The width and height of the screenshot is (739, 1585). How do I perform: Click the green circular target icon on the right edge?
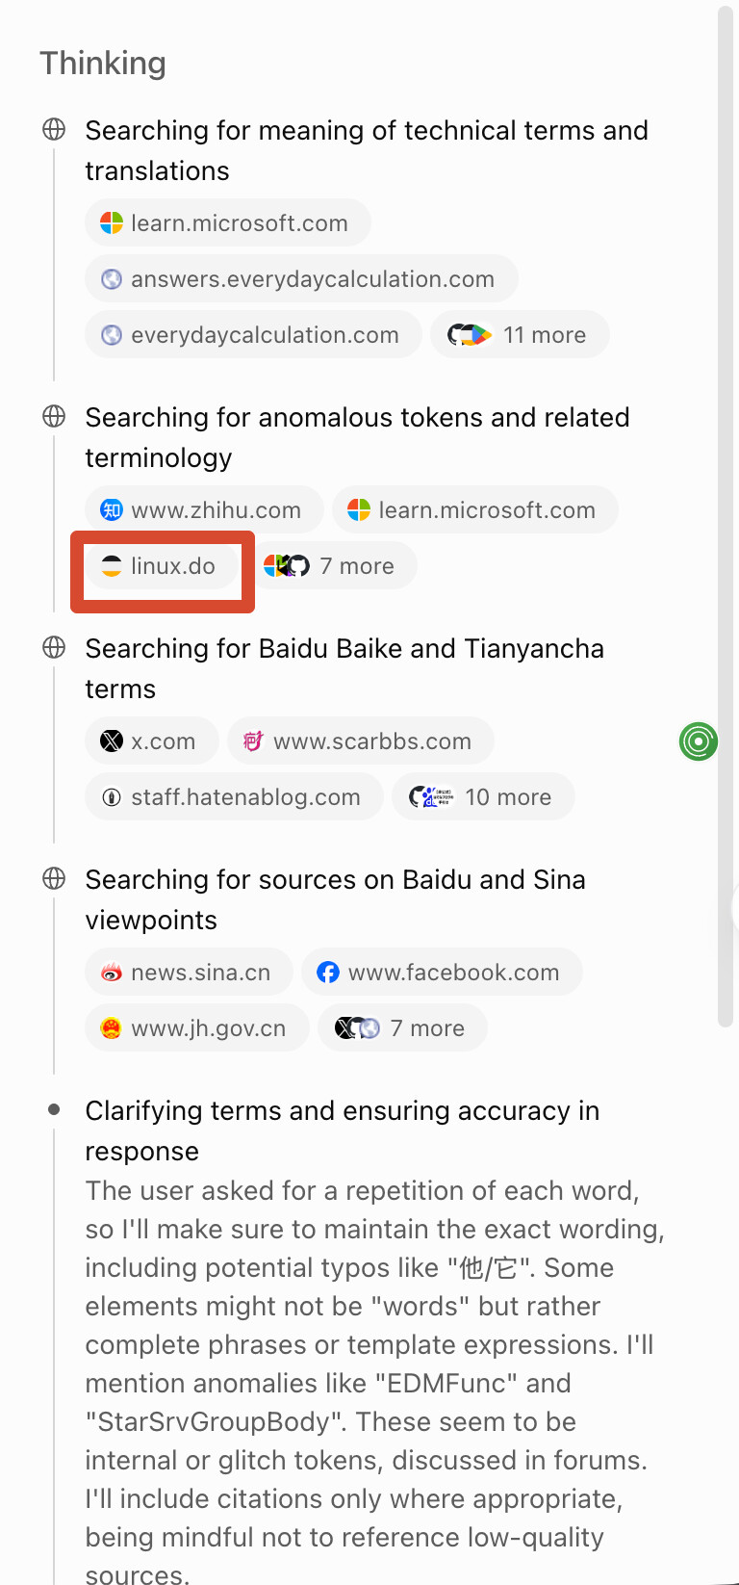click(699, 741)
